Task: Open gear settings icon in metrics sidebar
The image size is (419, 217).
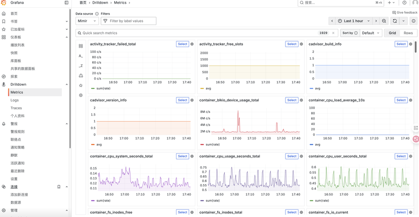Action: 81,95
